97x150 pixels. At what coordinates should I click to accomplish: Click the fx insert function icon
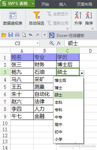point(59,43)
